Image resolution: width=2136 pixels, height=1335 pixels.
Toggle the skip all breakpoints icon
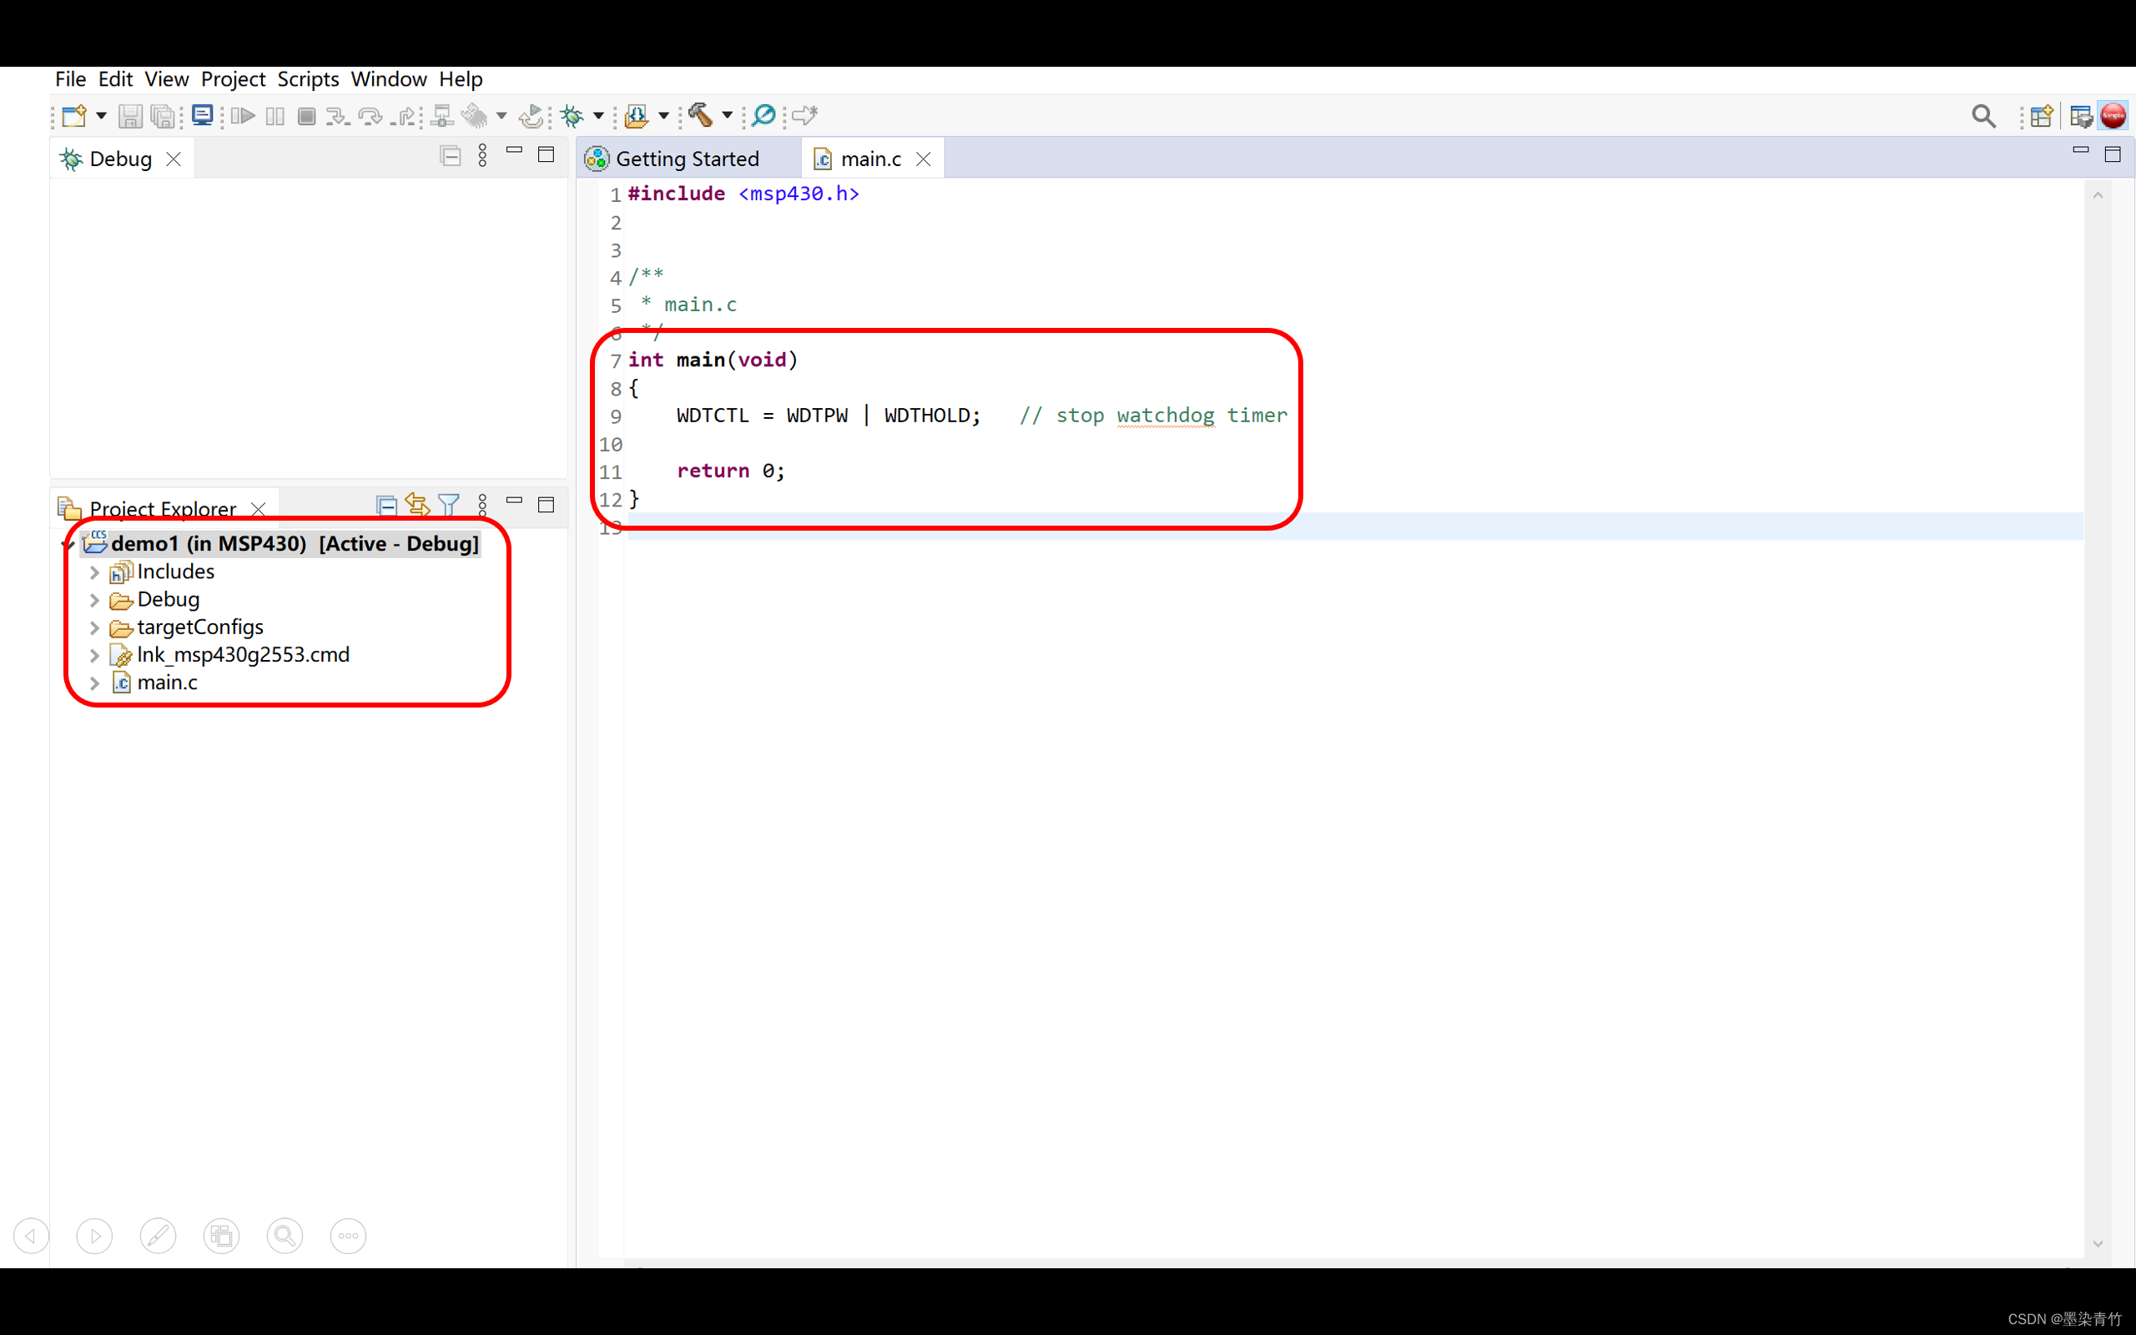763,116
